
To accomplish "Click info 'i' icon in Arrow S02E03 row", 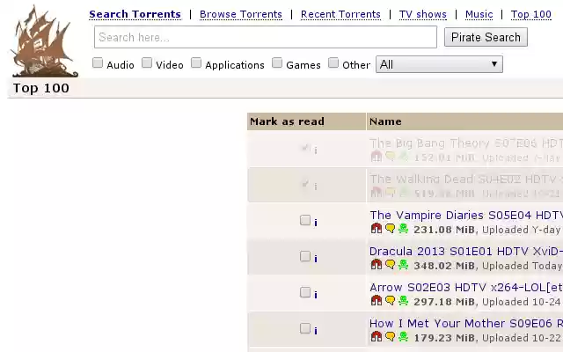I will [x=316, y=295].
